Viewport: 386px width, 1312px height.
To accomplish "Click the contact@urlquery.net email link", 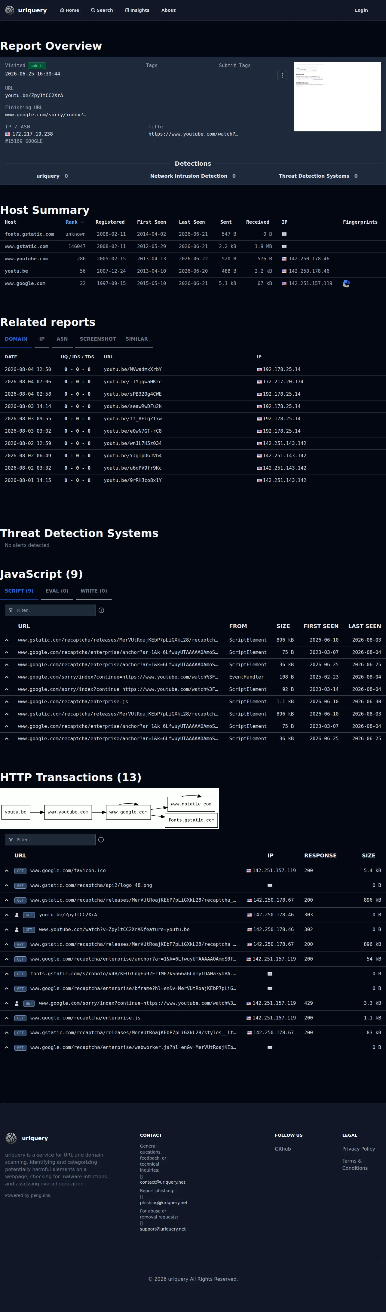I will pyautogui.click(x=162, y=1182).
